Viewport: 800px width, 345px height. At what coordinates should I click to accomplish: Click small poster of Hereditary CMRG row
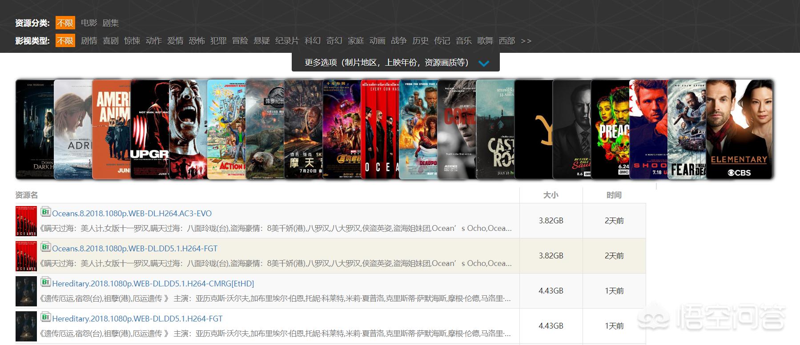[26, 291]
